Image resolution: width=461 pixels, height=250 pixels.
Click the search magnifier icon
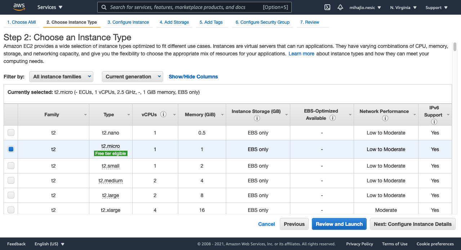pos(104,7)
